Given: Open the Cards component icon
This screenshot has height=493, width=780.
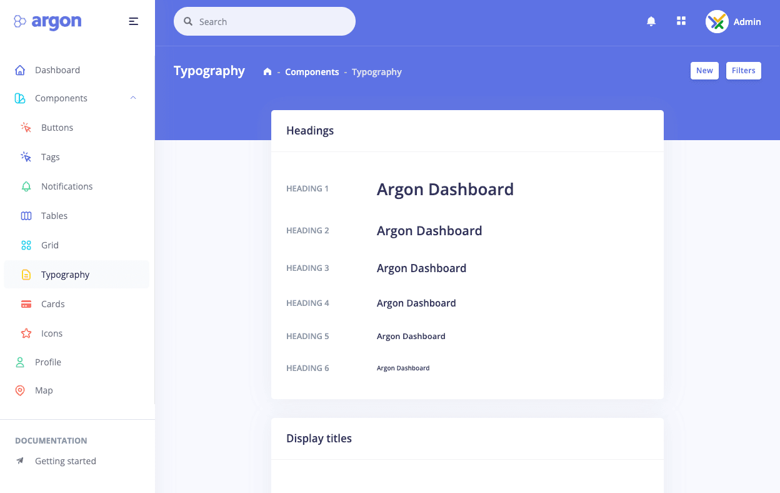Looking at the screenshot, I should [x=26, y=303].
